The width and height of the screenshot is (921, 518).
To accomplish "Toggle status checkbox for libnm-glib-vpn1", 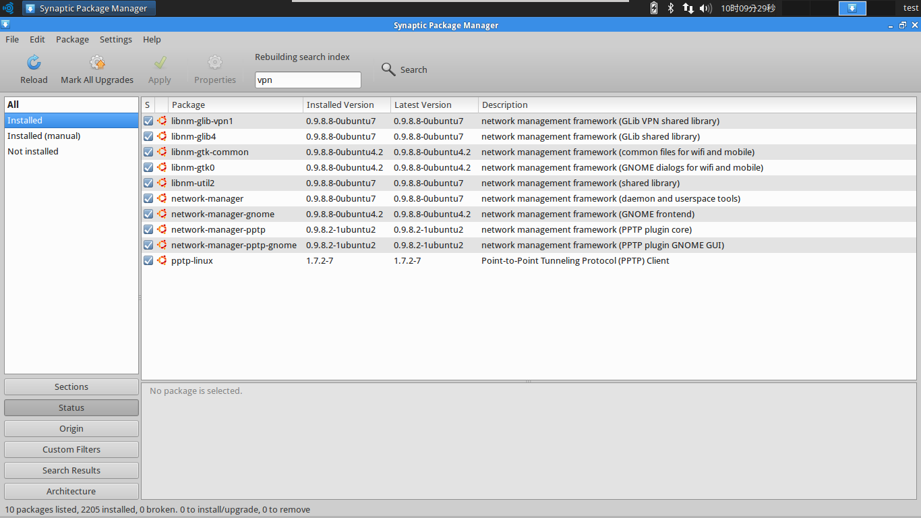I will 148,121.
